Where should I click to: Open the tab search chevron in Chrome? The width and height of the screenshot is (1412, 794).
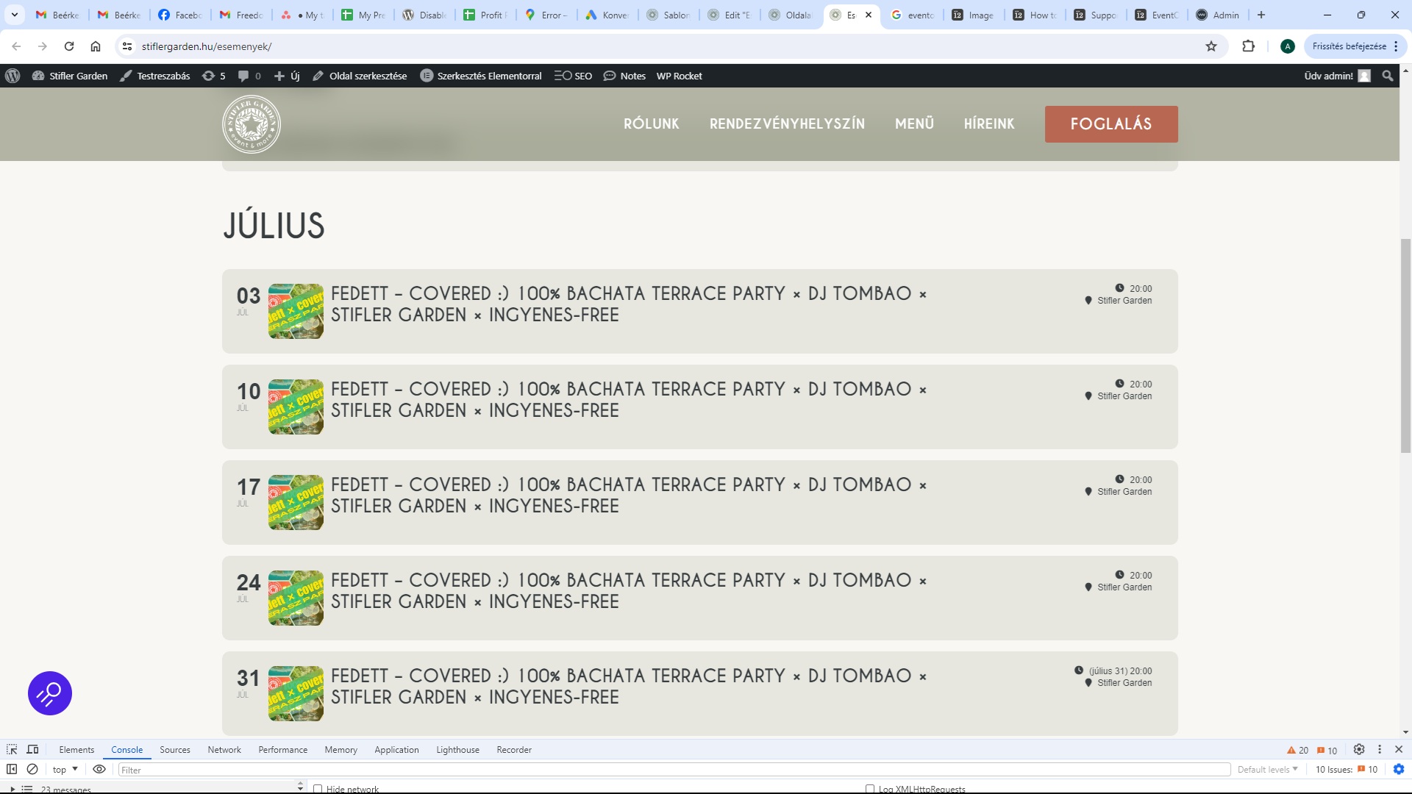14,15
